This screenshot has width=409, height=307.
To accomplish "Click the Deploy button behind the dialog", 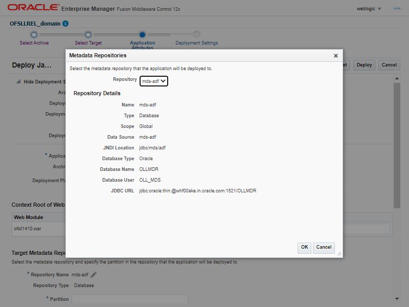I will pos(364,65).
